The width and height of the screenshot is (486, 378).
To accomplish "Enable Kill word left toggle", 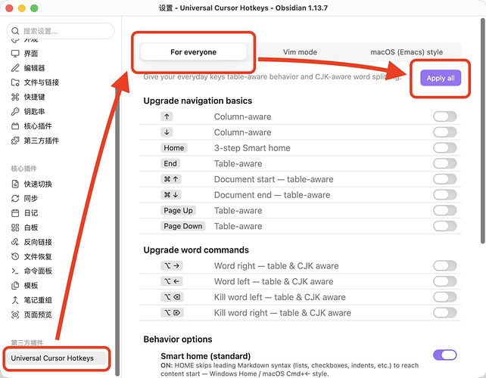I will [x=445, y=297].
